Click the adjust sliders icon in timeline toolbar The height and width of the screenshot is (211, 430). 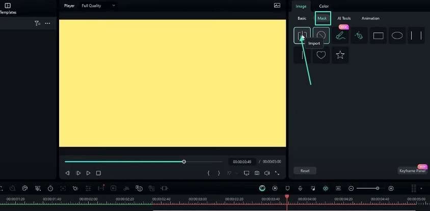pos(88,188)
